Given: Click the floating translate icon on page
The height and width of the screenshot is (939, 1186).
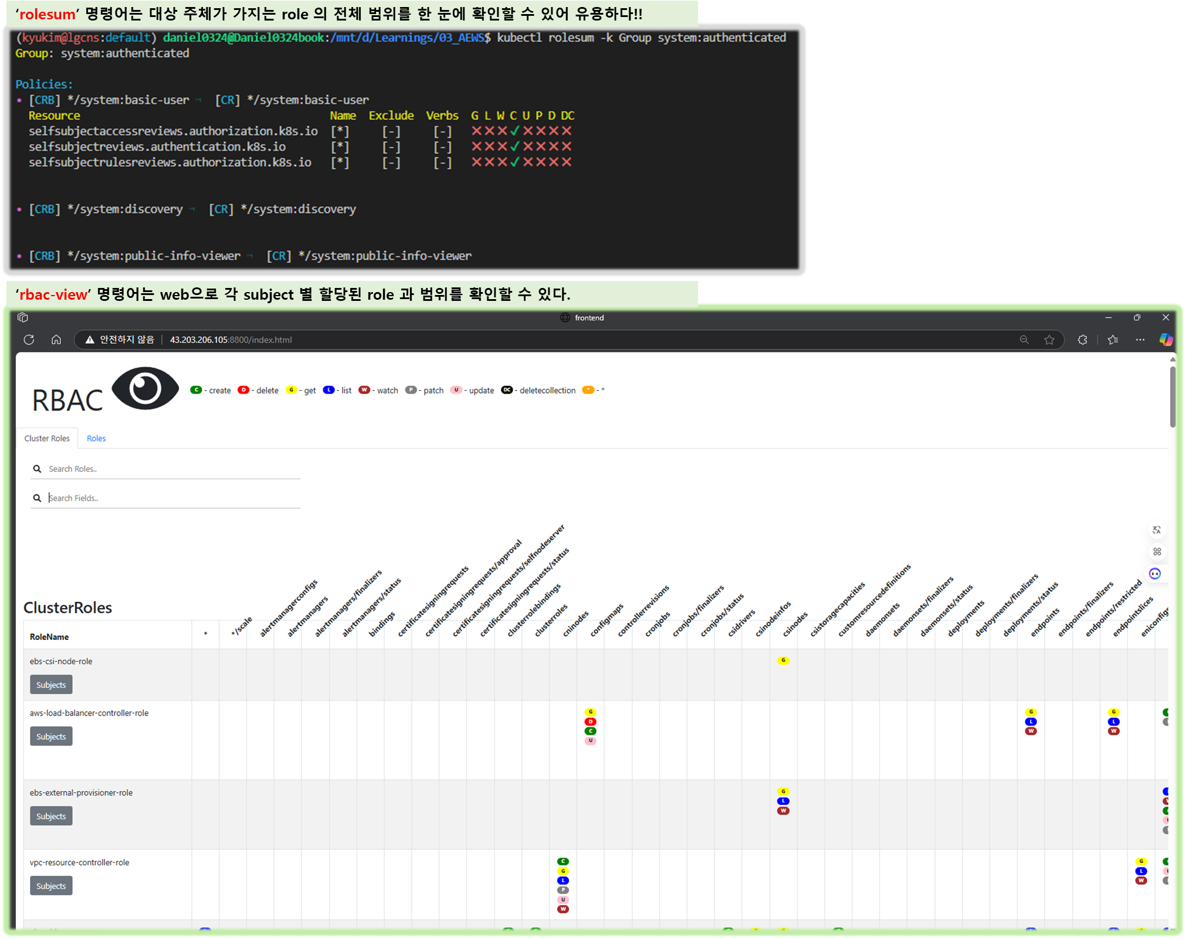Looking at the screenshot, I should coord(1157,530).
